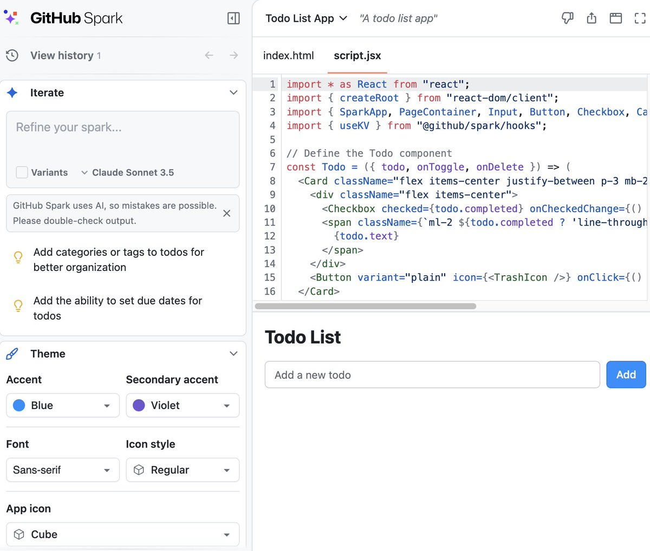The image size is (650, 551).
Task: Enable the Variants checkbox
Action: click(x=22, y=172)
